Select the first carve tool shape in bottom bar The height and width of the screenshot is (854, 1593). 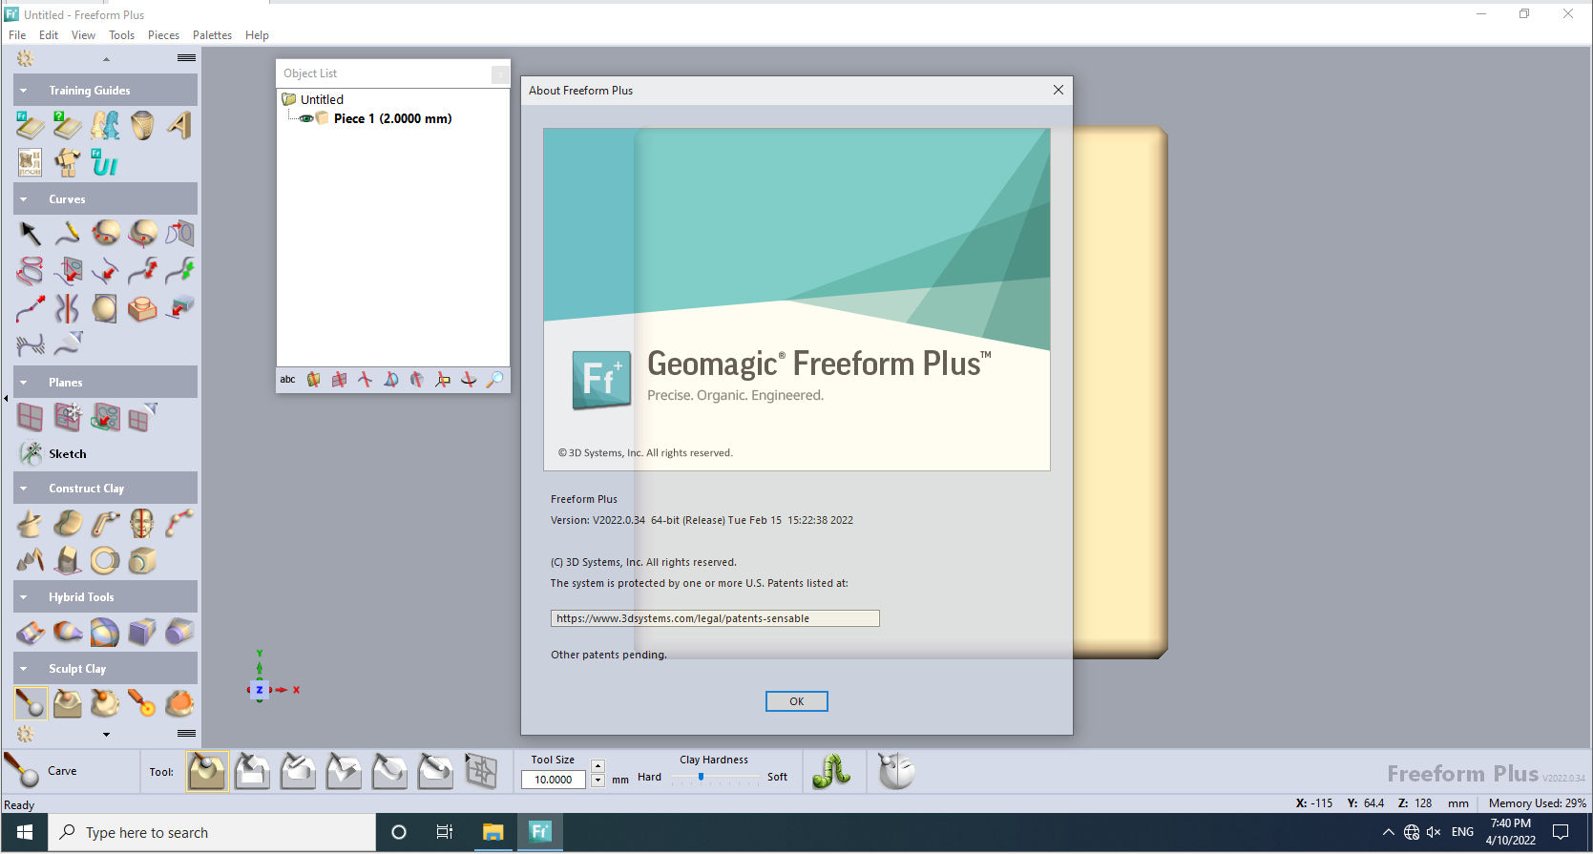(207, 772)
